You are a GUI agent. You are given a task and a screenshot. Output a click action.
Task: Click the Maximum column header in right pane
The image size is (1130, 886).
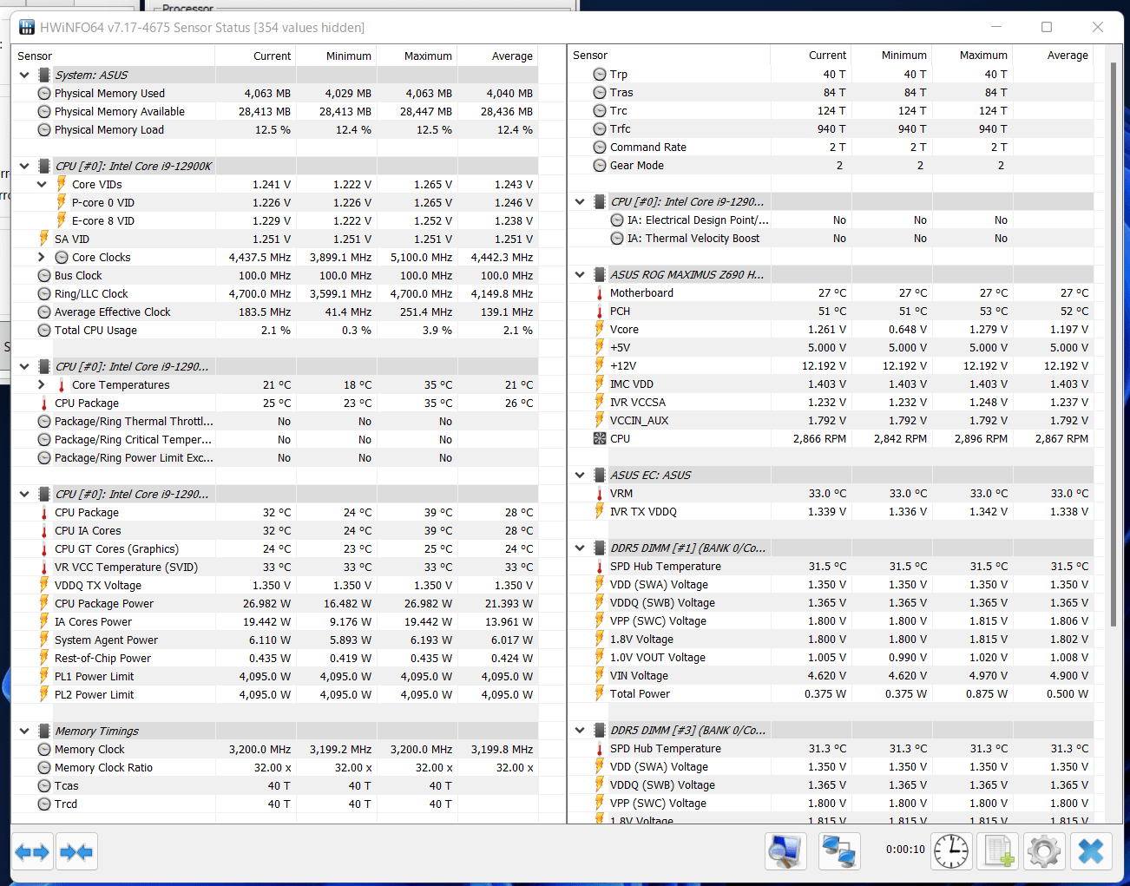[x=973, y=55]
